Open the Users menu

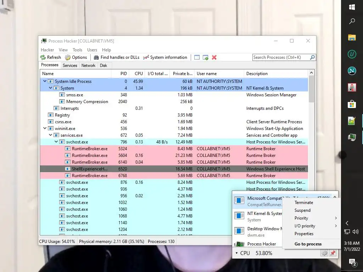coord(92,50)
